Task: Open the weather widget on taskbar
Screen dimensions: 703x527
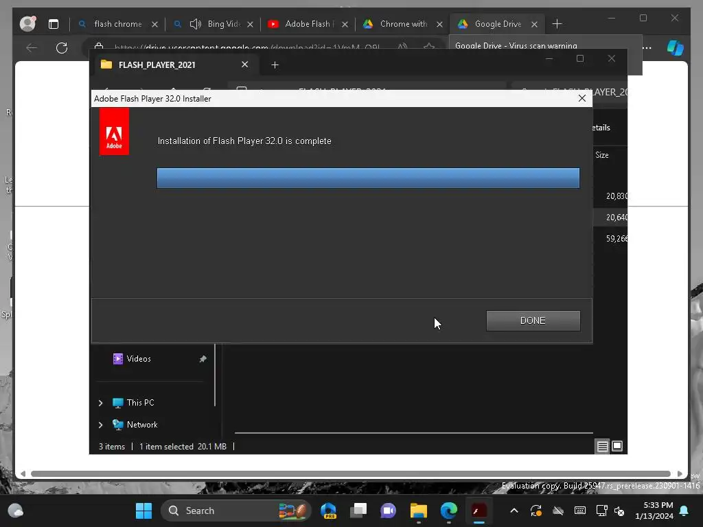Action: click(x=16, y=511)
